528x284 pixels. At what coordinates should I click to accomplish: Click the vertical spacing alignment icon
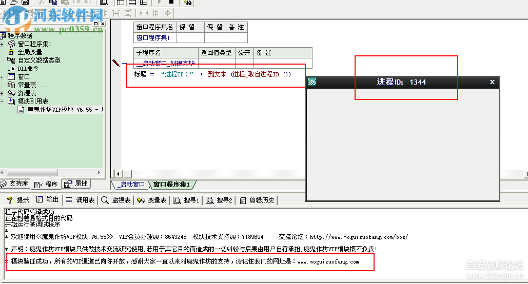[x=128, y=13]
